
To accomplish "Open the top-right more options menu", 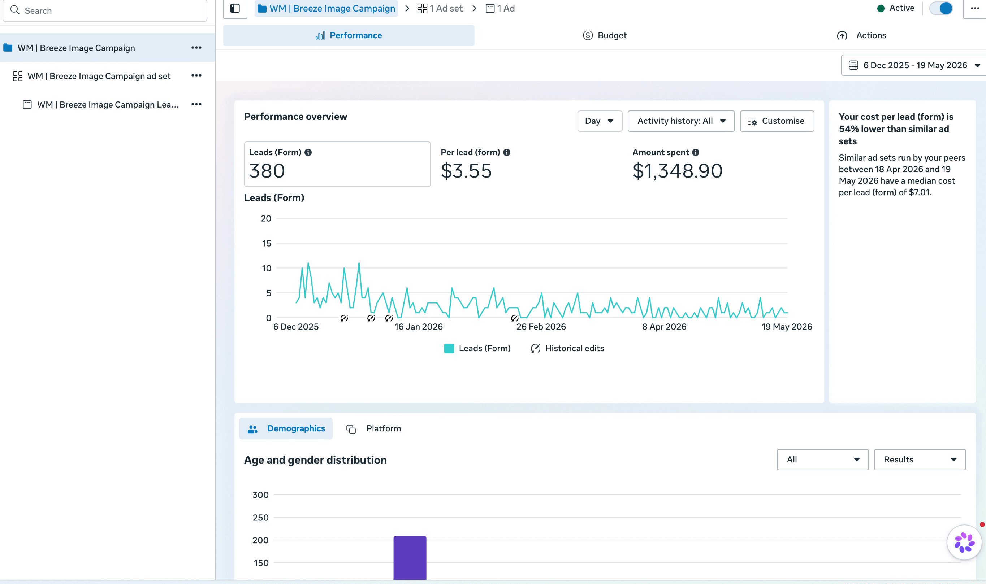I will (975, 8).
